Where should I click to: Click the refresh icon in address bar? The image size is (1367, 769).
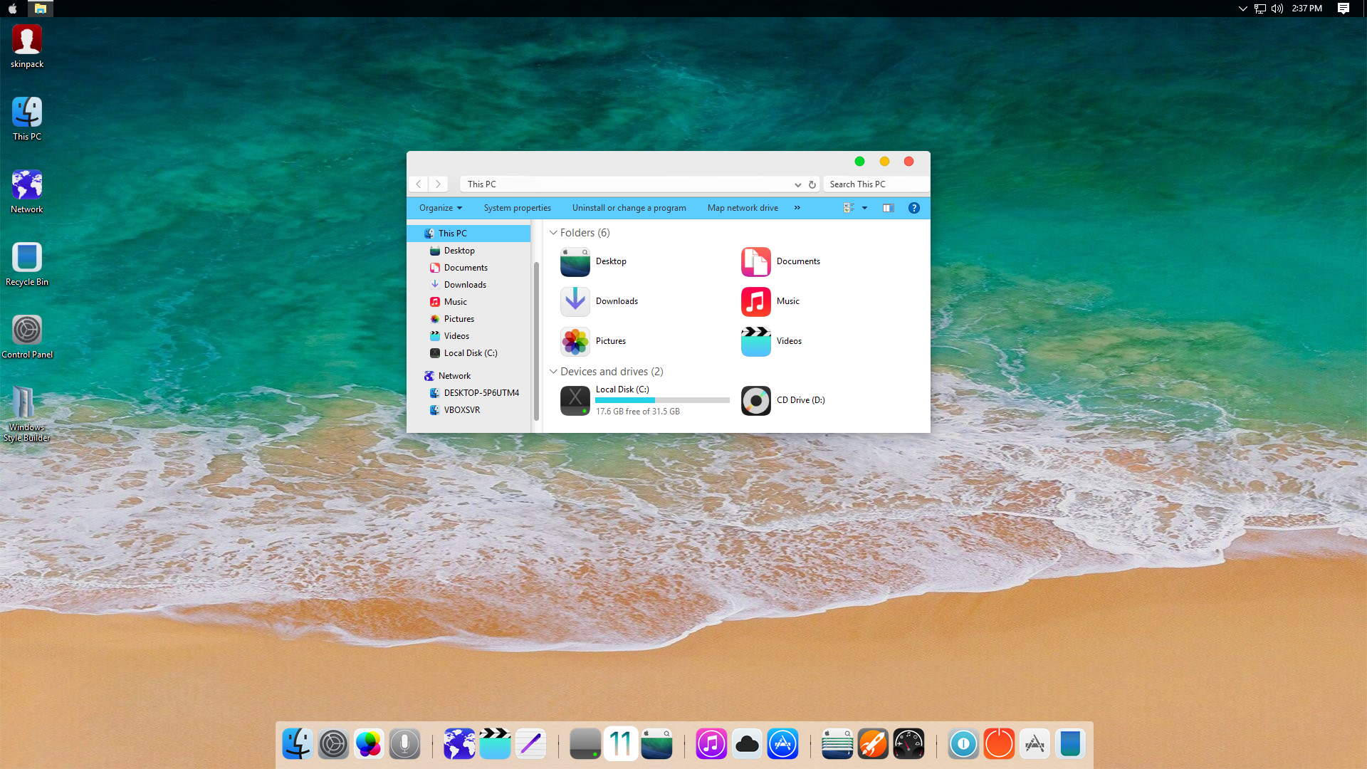pos(812,184)
